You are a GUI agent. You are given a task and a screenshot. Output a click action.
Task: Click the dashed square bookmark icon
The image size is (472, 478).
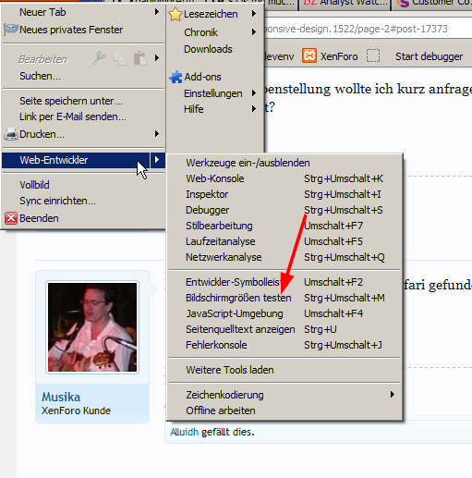click(x=373, y=56)
